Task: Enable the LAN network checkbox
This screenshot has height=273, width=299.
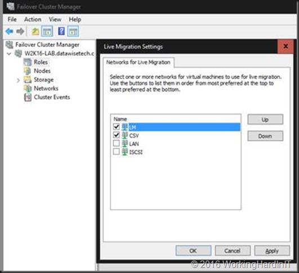Action: pos(116,143)
